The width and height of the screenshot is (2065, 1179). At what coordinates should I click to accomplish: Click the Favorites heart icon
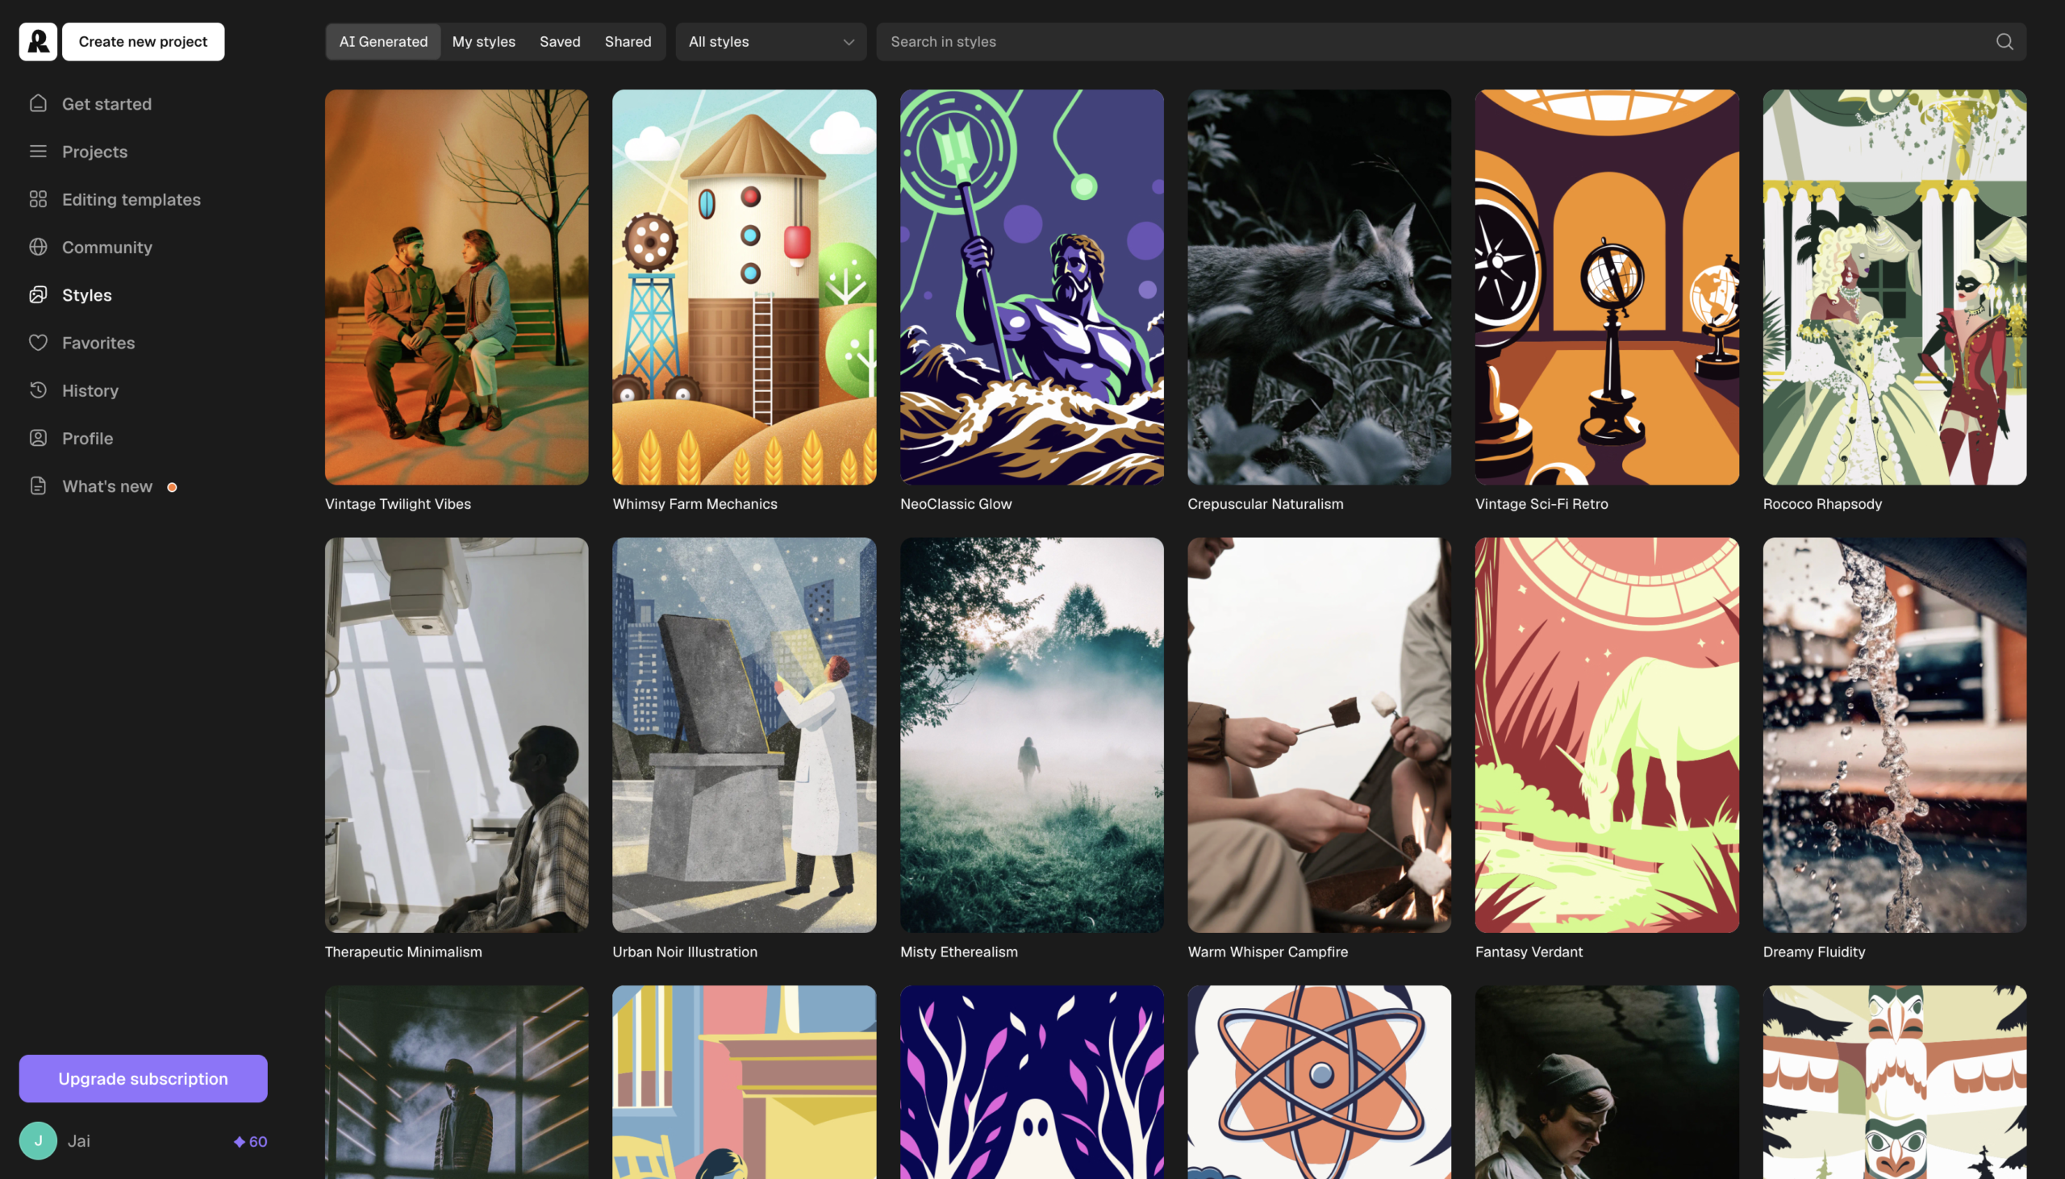point(38,343)
